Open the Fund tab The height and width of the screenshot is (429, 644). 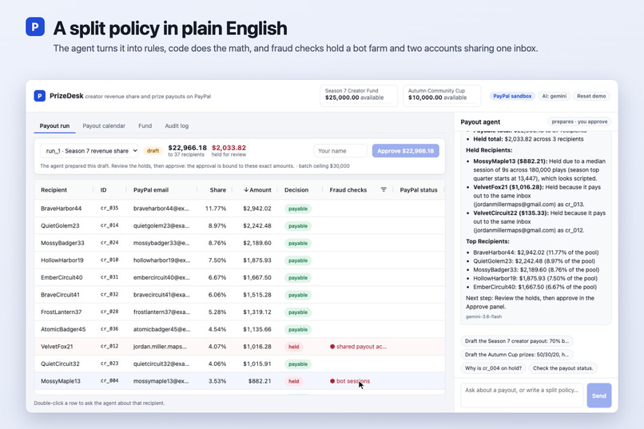145,125
